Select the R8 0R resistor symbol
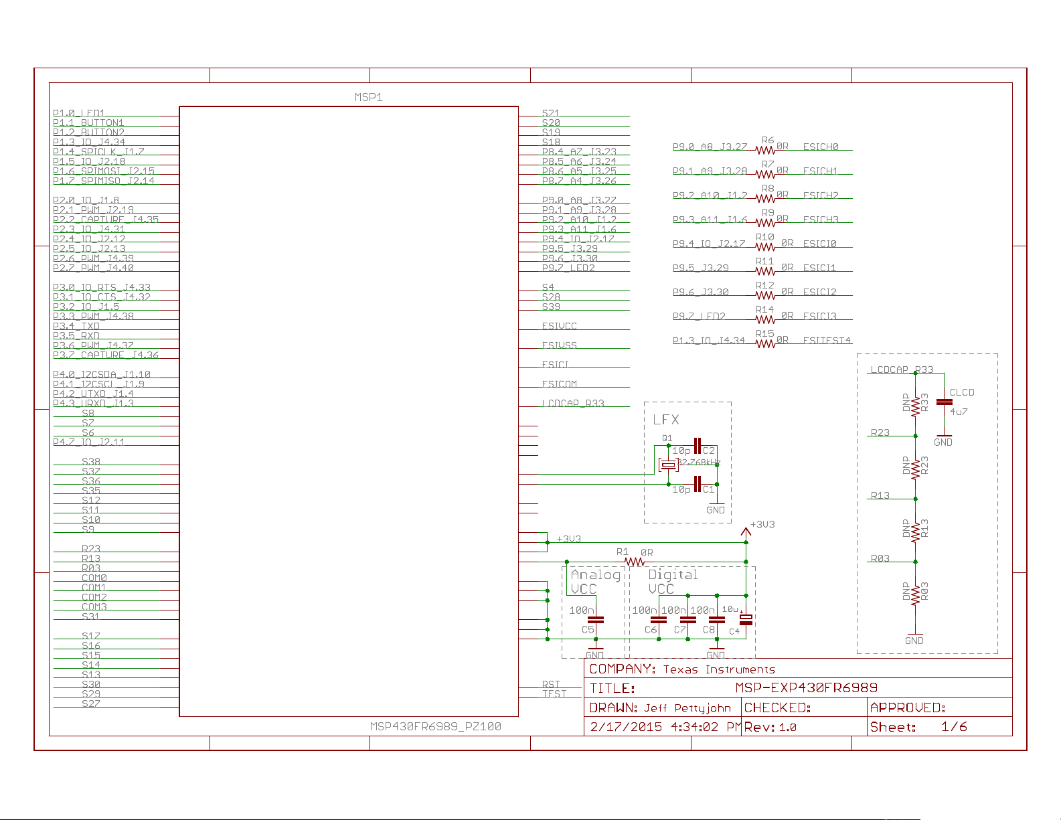Screen dimensions: 1061x820 coord(765,199)
